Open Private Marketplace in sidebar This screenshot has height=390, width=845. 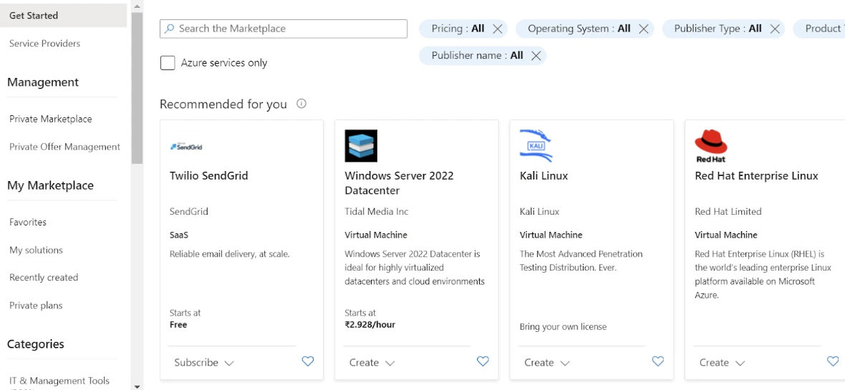[x=51, y=119]
